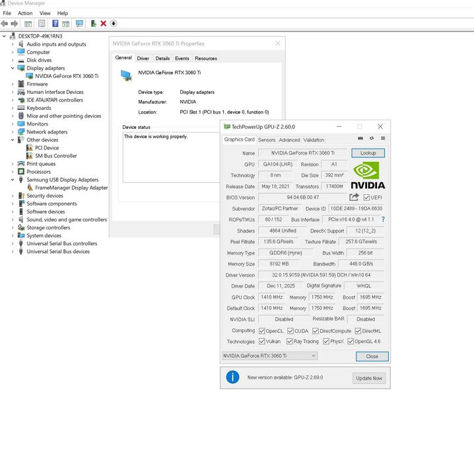474x462 pixels.
Task: Click the NVIDIA logo in GPU-Z
Action: click(x=368, y=176)
